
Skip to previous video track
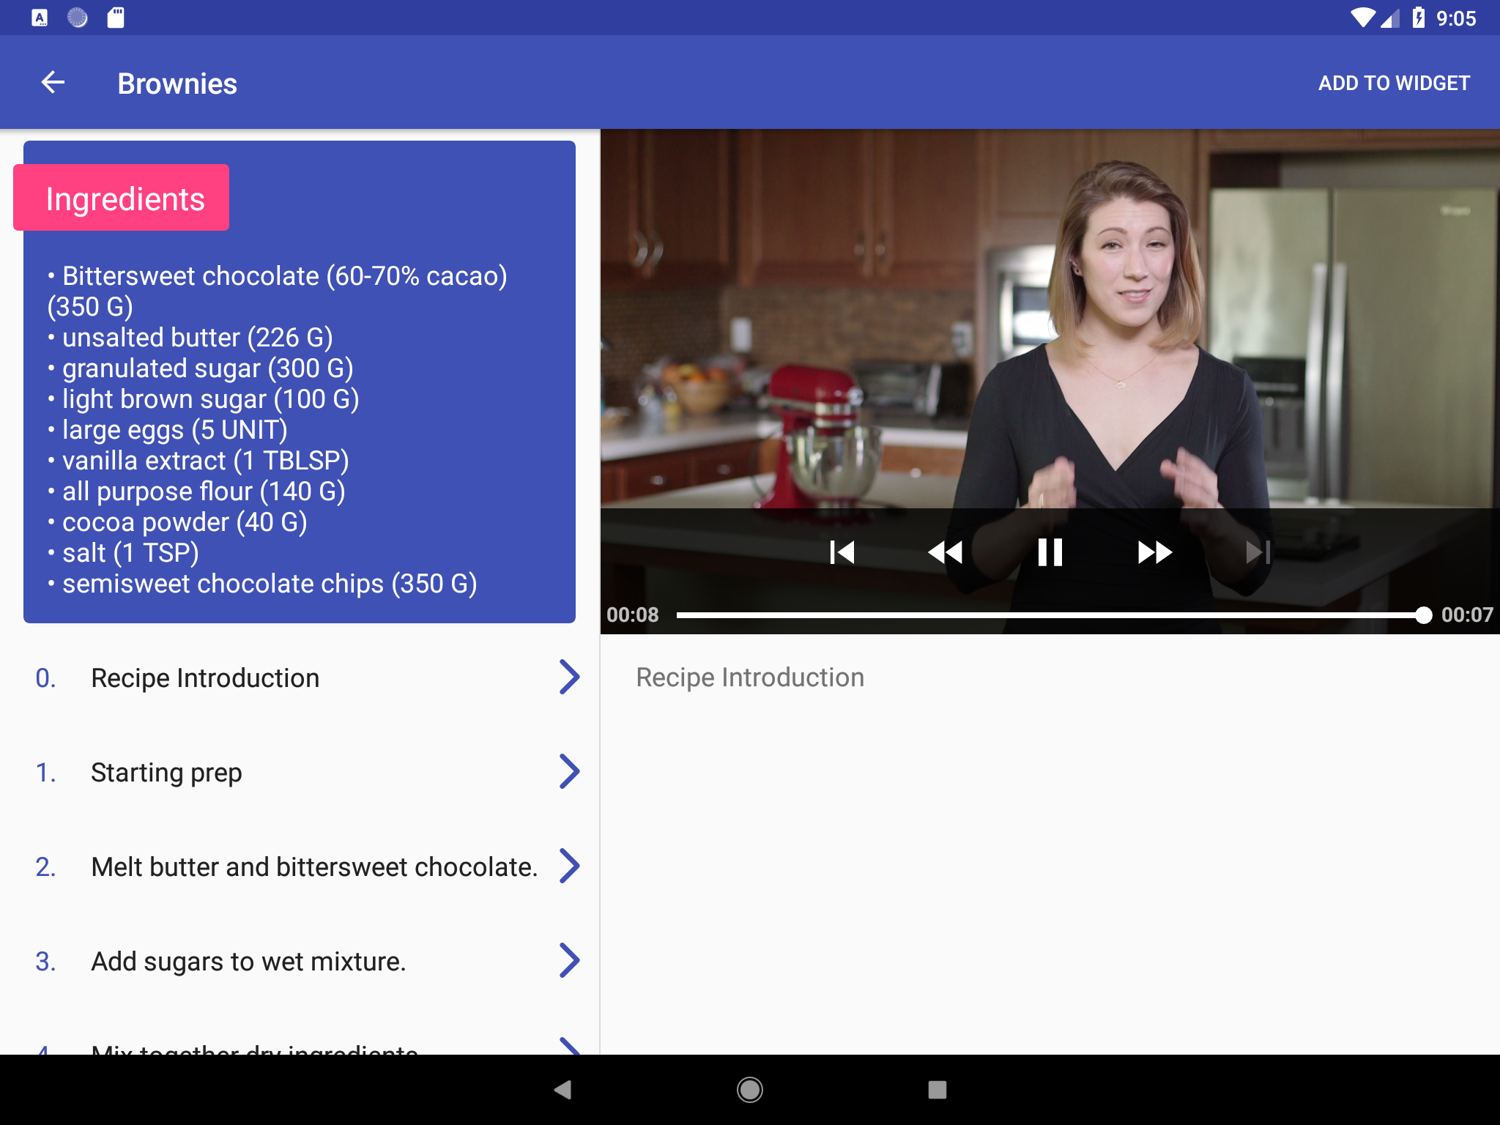tap(842, 552)
